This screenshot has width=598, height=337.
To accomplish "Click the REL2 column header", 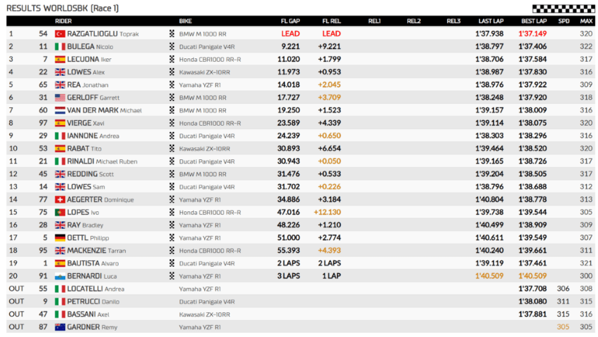I will tap(414, 21).
